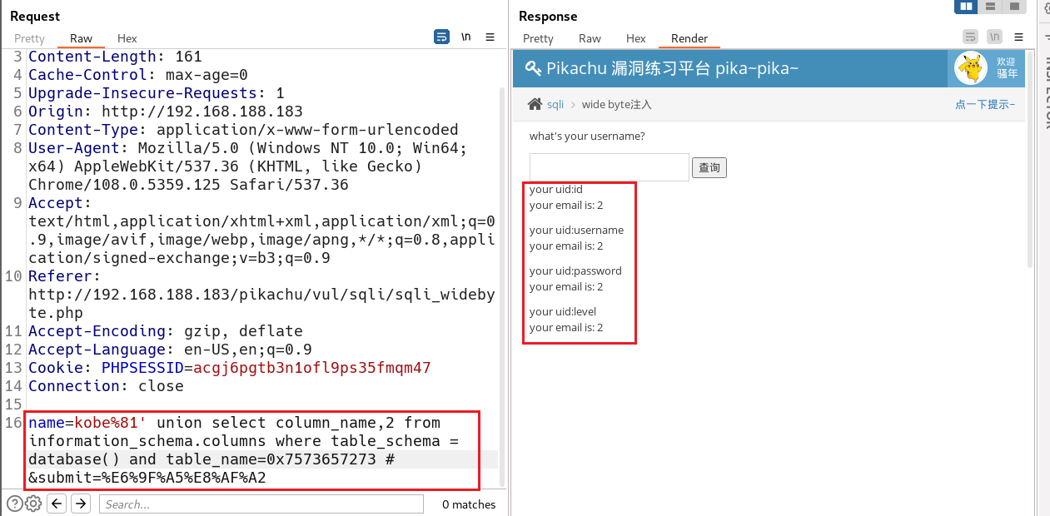Screen dimensions: 1050x516
Task: Click the Content-Length: 161 header line
Action: [115, 57]
